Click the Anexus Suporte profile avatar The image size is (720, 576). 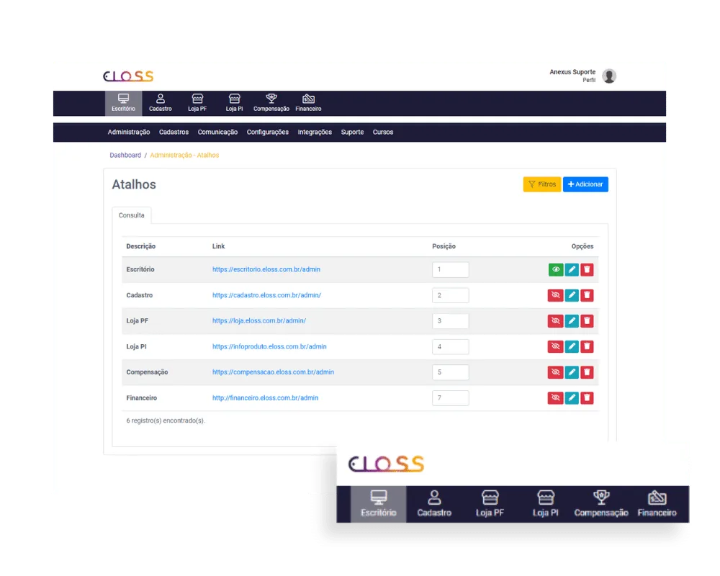click(609, 76)
